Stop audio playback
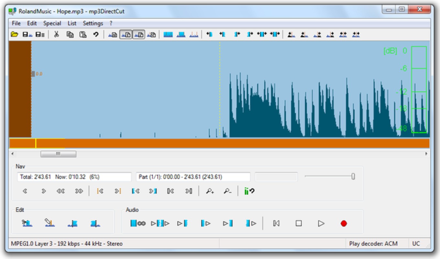Image resolution: width=440 pixels, height=259 pixels. click(x=298, y=223)
